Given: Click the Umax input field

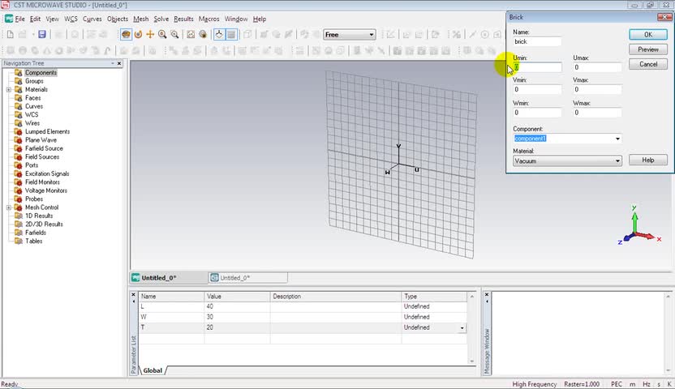Looking at the screenshot, I should coord(596,67).
